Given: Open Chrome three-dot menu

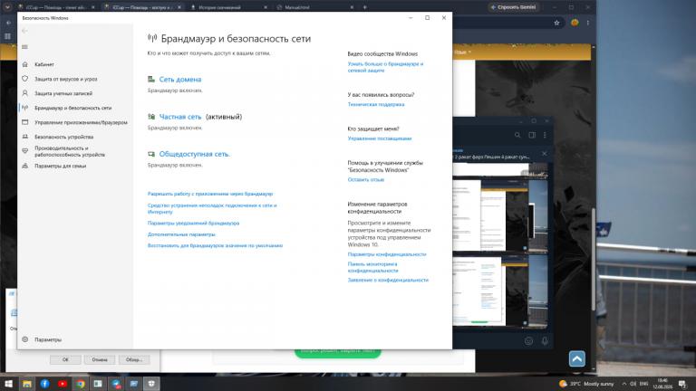Looking at the screenshot, I should (588, 23).
